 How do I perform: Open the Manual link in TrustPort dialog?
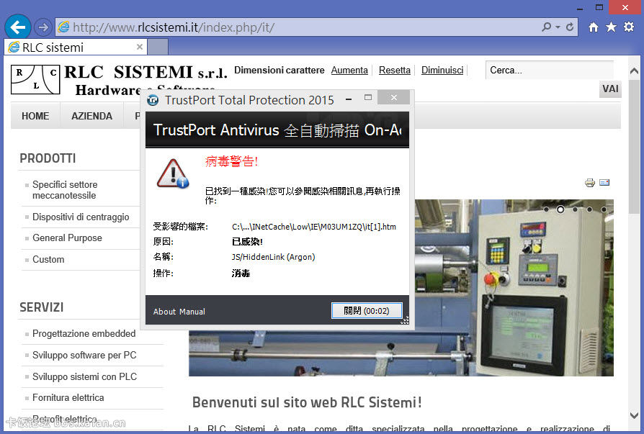coord(192,312)
